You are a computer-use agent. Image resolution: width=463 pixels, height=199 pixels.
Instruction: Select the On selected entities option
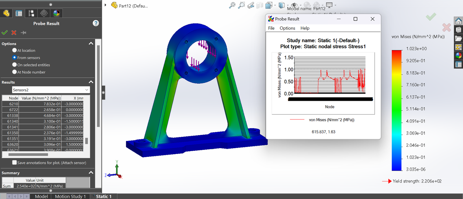[x=14, y=65]
